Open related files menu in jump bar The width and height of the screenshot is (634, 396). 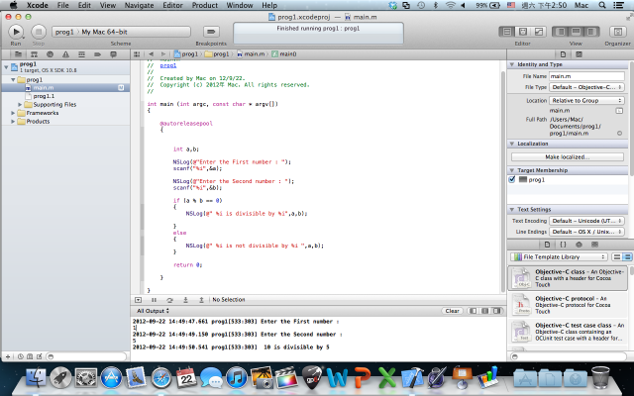(137, 54)
